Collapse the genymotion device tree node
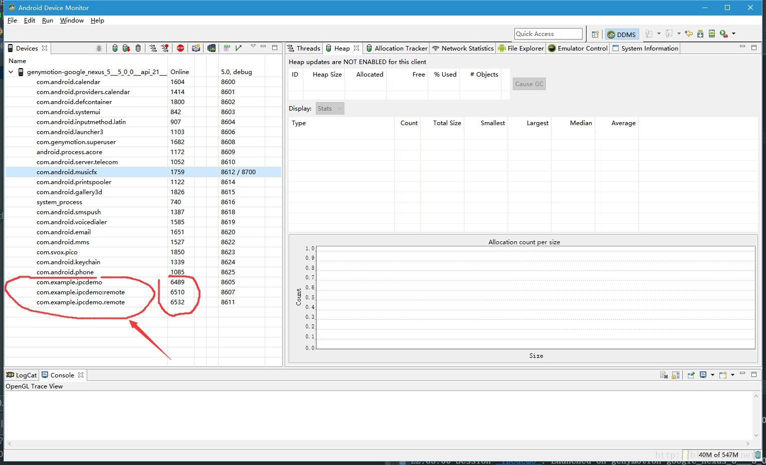Viewport: 766px width, 465px height. (x=11, y=72)
